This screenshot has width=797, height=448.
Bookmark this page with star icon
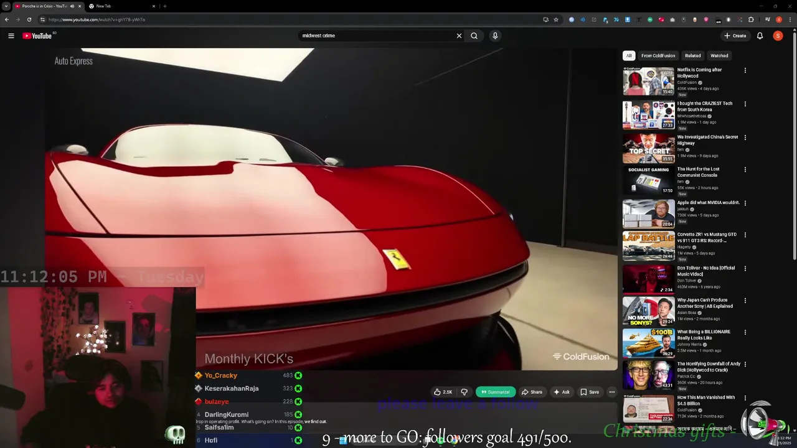[556, 19]
